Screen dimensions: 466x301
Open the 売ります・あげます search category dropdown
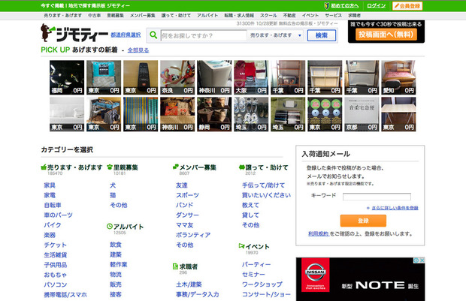[276, 35]
